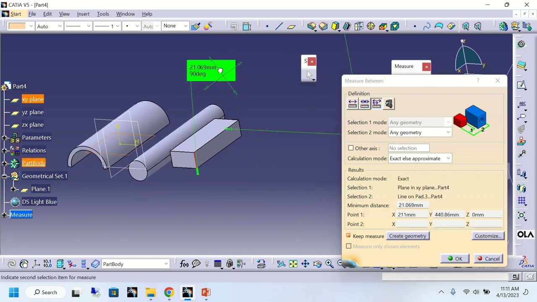Click the grid pattern icon in right toolbar

[x=521, y=201]
